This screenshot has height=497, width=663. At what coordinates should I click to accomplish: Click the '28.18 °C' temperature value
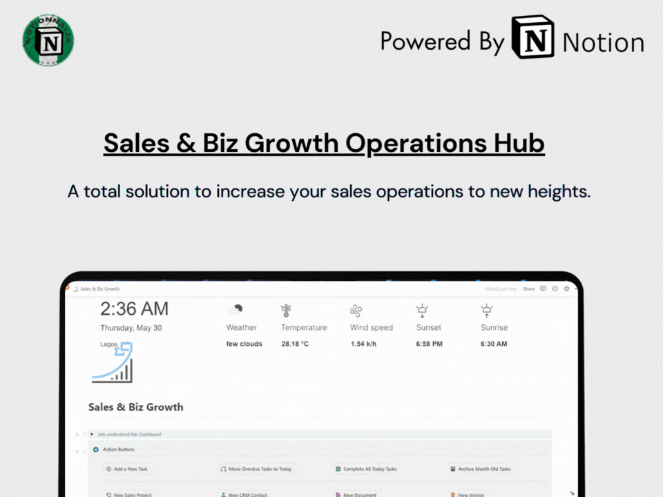(x=295, y=344)
